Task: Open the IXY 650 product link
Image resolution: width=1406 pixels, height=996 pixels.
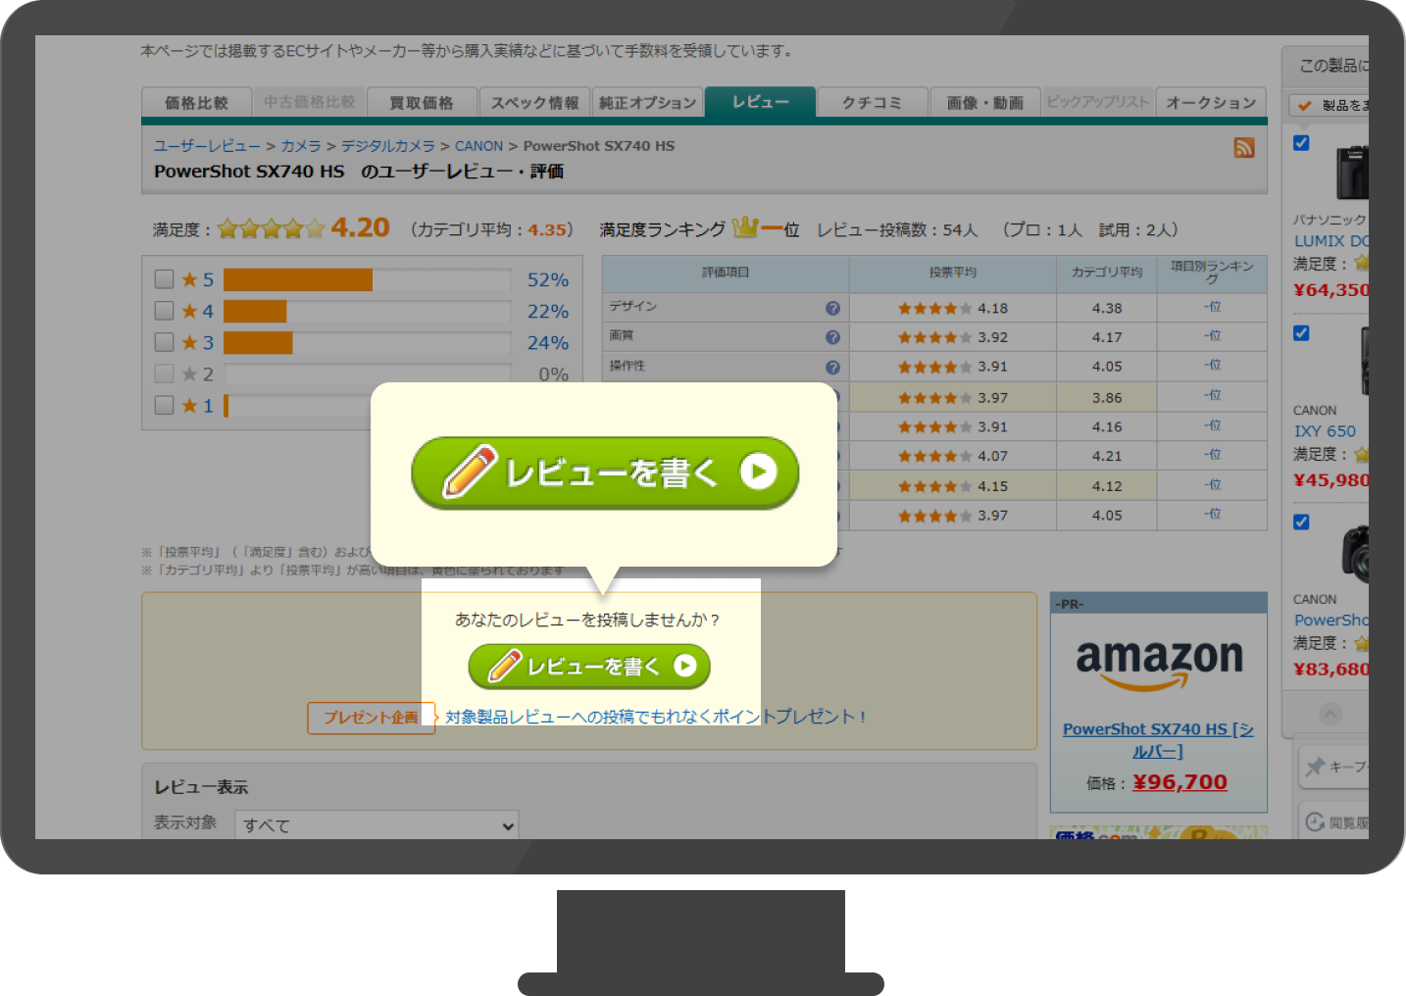Action: 1325,431
